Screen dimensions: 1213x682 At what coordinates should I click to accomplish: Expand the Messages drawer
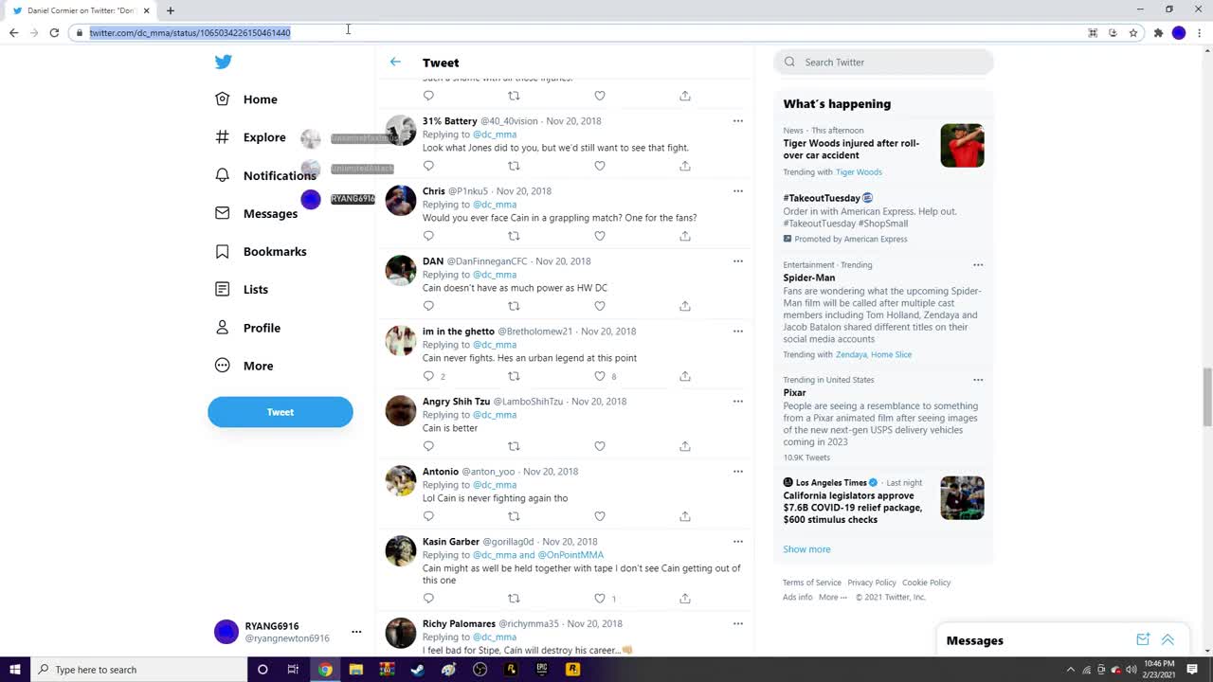[1168, 640]
